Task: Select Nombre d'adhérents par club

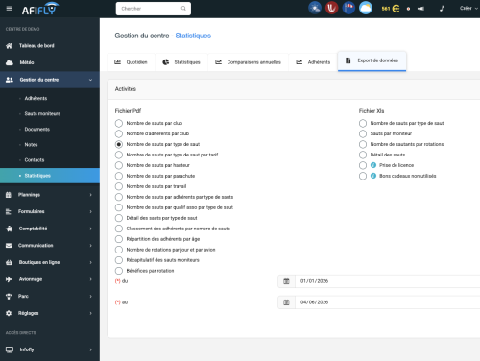Action: 119,133
